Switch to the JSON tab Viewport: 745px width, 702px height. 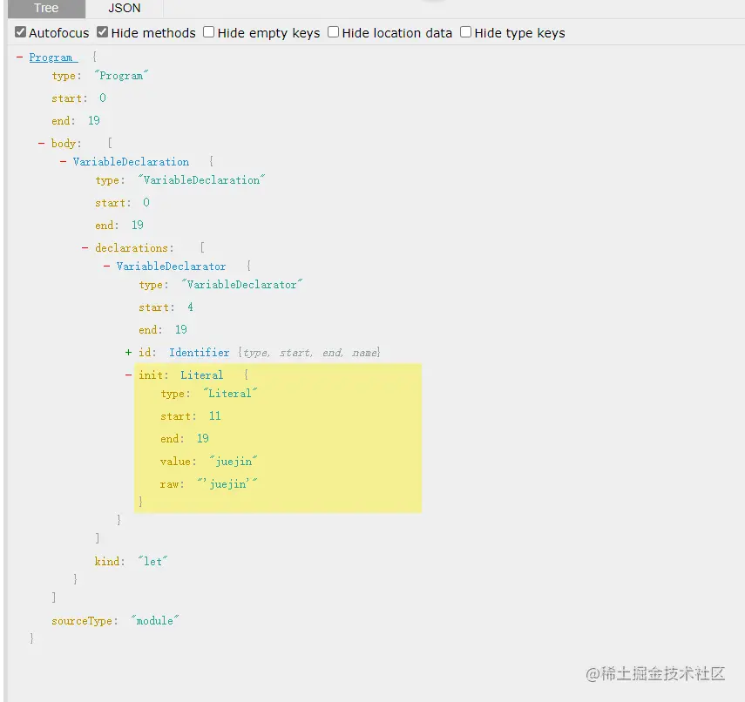point(125,9)
